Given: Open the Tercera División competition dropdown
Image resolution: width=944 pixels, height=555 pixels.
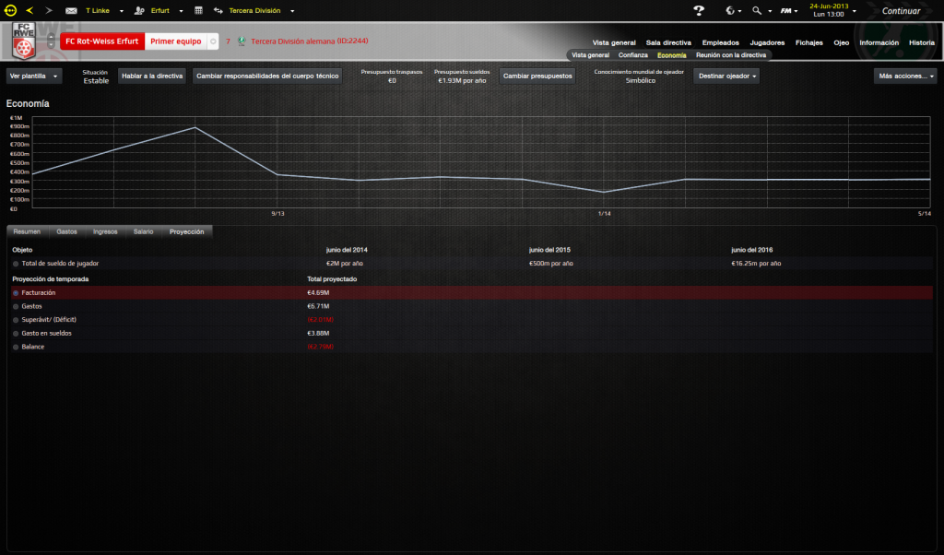Looking at the screenshot, I should tap(292, 11).
